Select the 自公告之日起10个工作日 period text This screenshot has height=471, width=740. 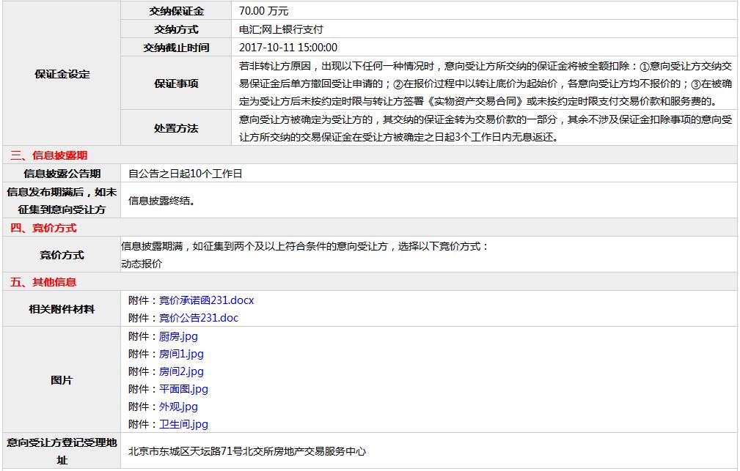[x=185, y=174]
